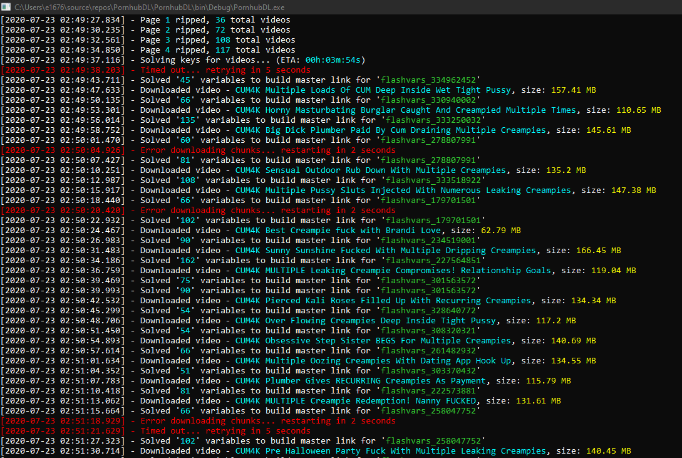Click the 02:50:04.926 chunk error line
Screen dimensions: 682x458
198,150
